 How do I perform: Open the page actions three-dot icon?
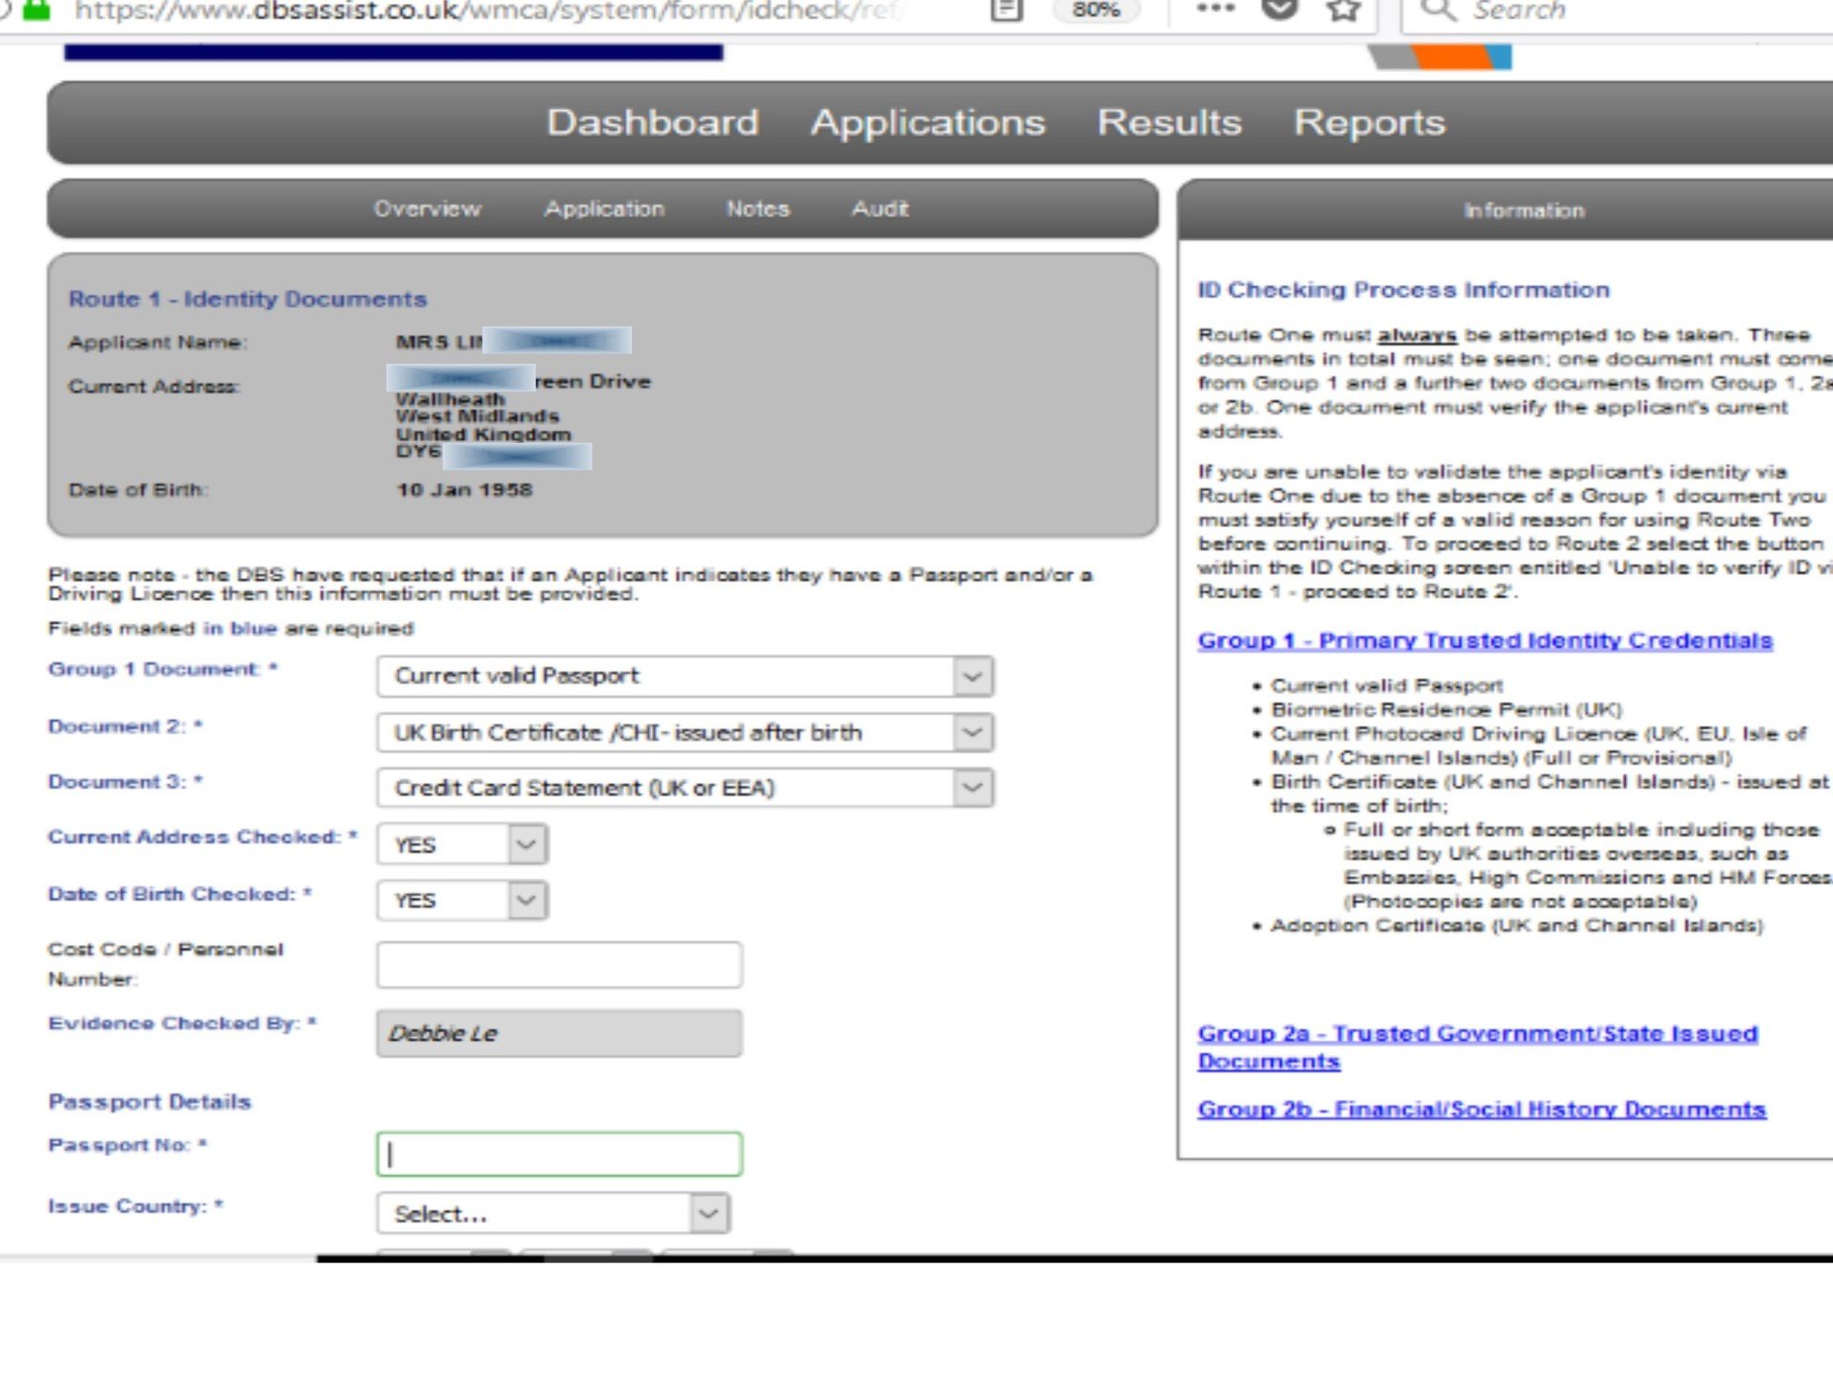tap(1214, 9)
